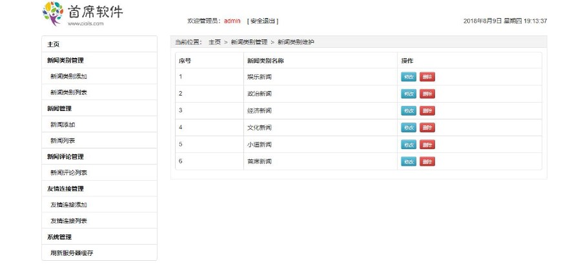Image resolution: width=581 pixels, height=275 pixels.
Task: Select the 经济新闻 name cell
Action: 320,110
